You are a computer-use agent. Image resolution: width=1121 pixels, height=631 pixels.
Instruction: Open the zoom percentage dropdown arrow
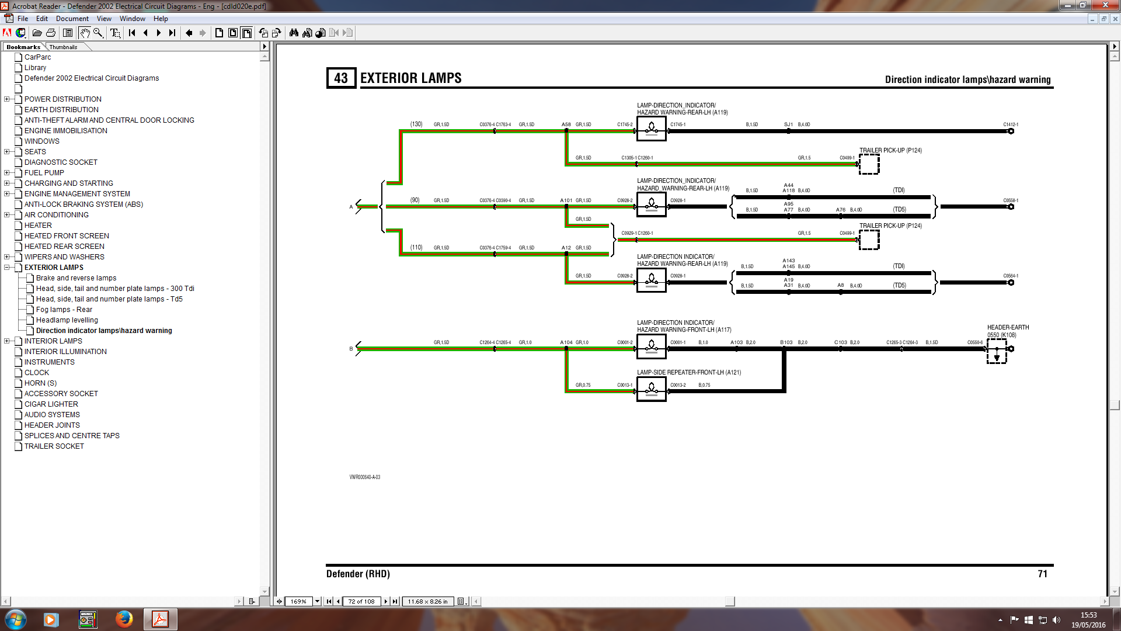(318, 601)
